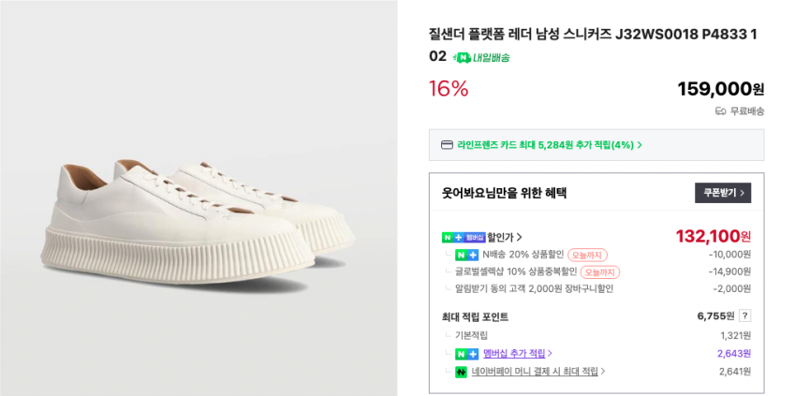The width and height of the screenshot is (795, 396).
Task: Click the 내일배송 delivery truck badge
Action: click(480, 57)
